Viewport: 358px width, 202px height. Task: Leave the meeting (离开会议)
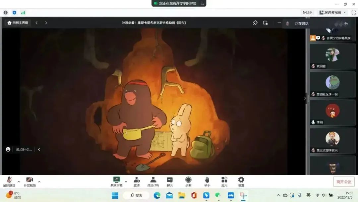[344, 182]
